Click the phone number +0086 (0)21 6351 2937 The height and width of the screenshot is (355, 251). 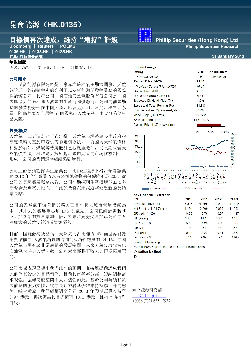[x=151, y=301]
